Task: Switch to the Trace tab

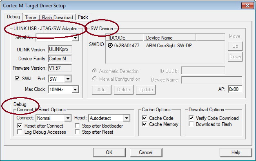Action: [31, 17]
